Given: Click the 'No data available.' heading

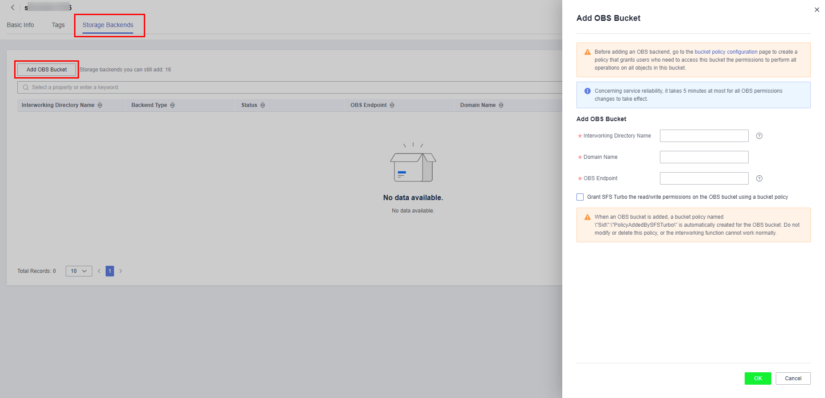Looking at the screenshot, I should (413, 197).
